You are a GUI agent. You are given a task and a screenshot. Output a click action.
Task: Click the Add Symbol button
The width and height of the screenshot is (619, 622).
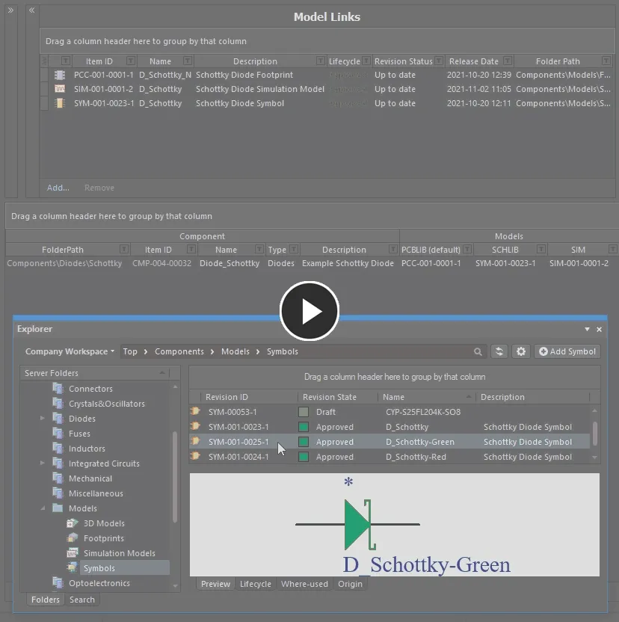[x=567, y=351]
